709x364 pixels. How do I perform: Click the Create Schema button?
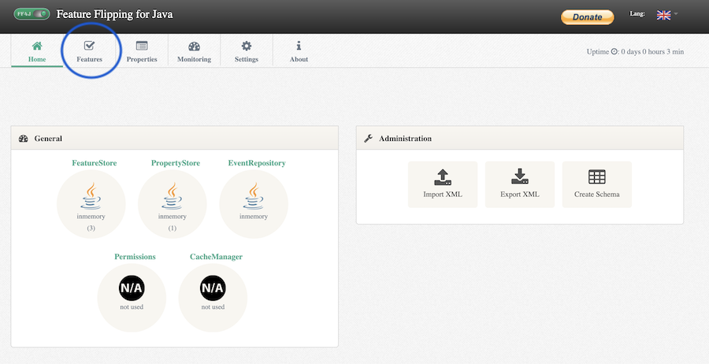596,184
